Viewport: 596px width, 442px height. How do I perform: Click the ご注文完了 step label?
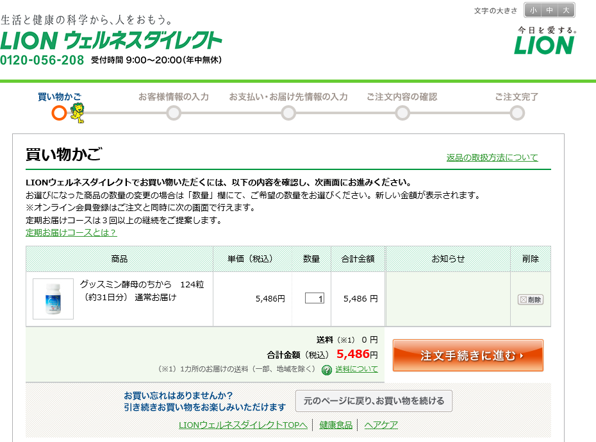(x=517, y=97)
